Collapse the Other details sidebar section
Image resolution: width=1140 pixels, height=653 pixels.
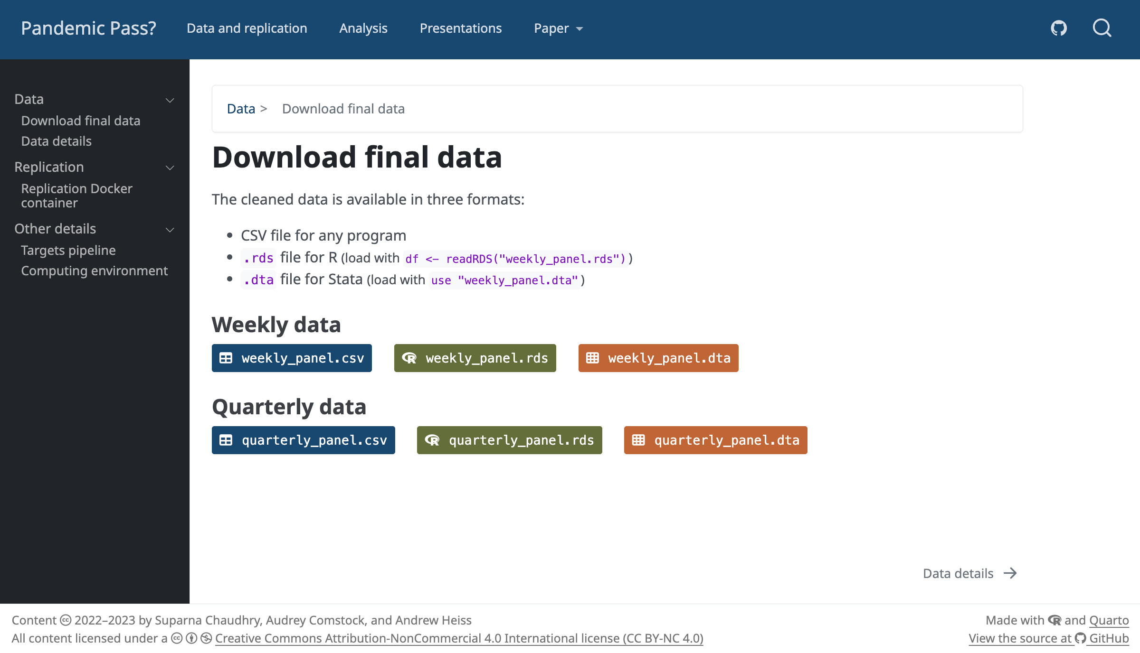(x=170, y=230)
